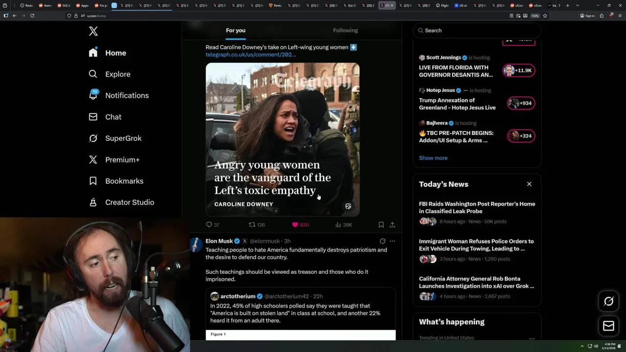This screenshot has width=626, height=352.
Task: Open the quoted arctotherium post
Action: (x=300, y=314)
